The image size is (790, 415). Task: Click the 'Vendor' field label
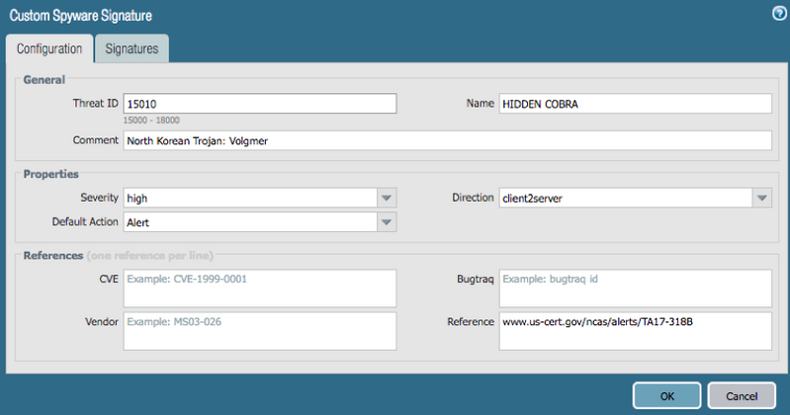[102, 322]
